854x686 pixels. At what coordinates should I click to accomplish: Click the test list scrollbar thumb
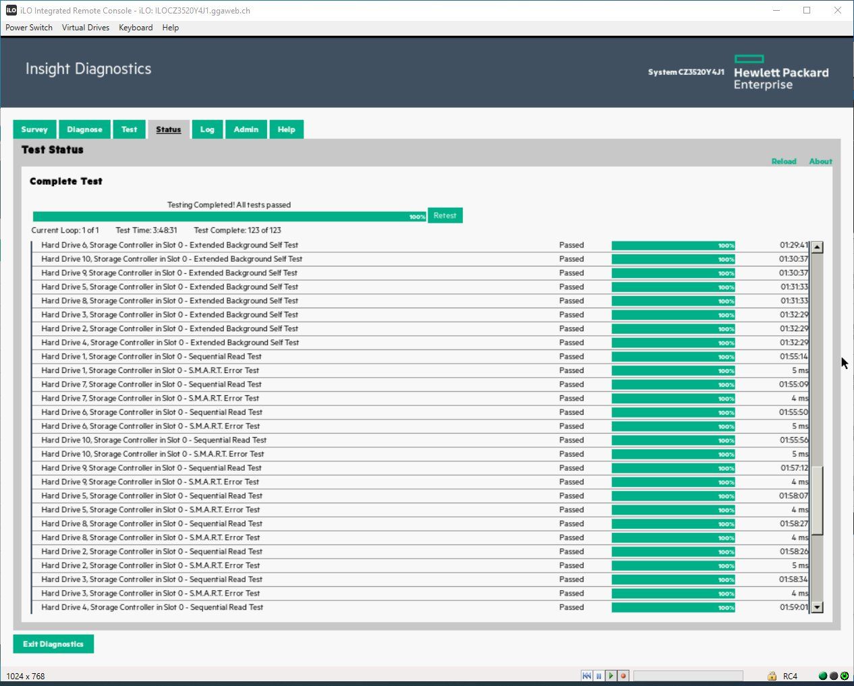[x=817, y=500]
